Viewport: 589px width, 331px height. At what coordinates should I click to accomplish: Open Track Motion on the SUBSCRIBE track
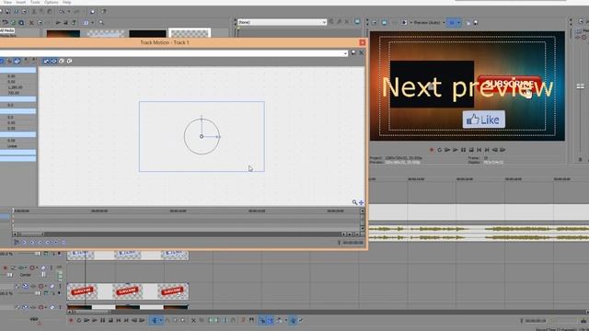coord(26,286)
